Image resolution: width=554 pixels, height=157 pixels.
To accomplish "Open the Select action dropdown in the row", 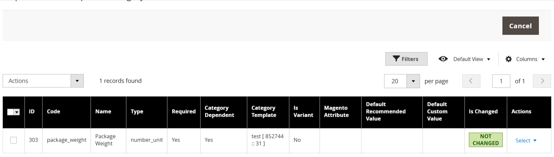I will click(x=526, y=141).
